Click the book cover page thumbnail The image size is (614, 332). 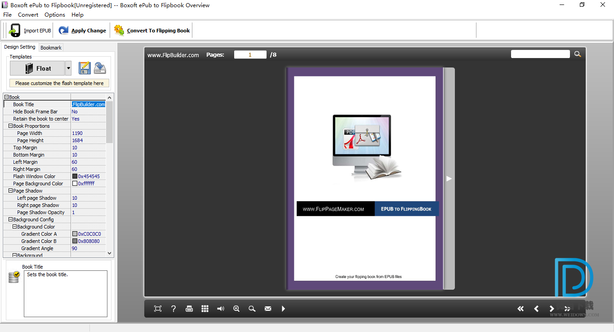click(x=365, y=179)
